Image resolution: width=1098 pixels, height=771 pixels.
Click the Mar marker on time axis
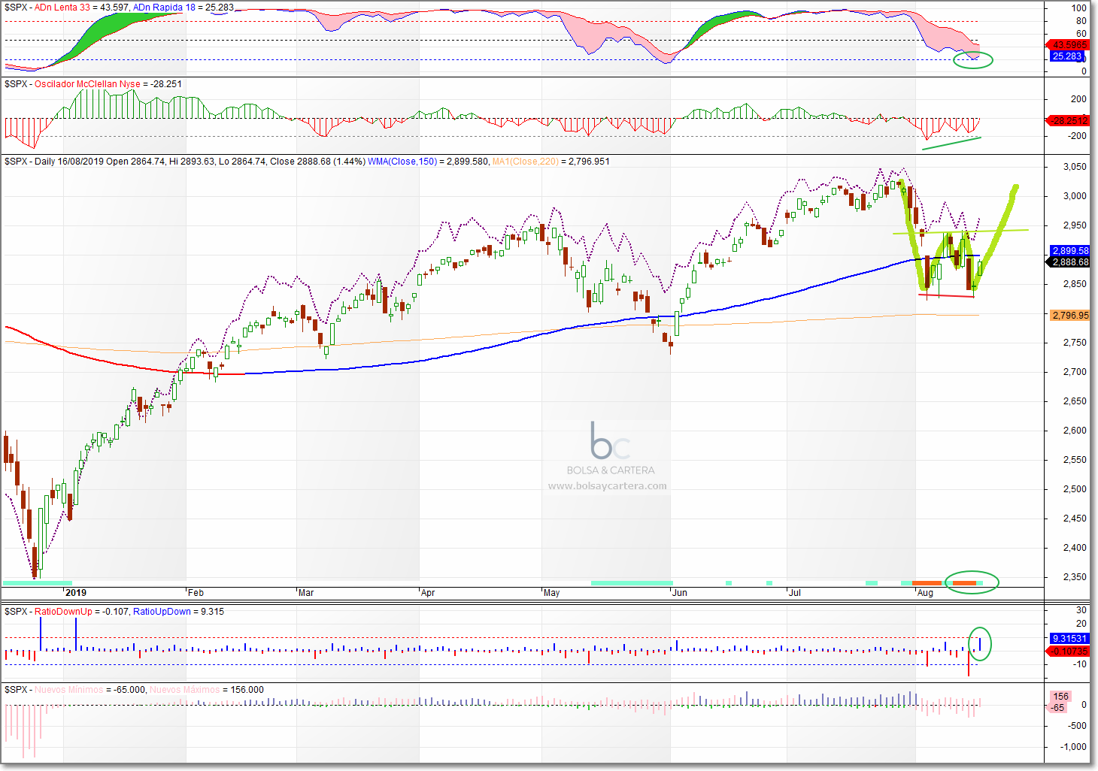tap(306, 593)
